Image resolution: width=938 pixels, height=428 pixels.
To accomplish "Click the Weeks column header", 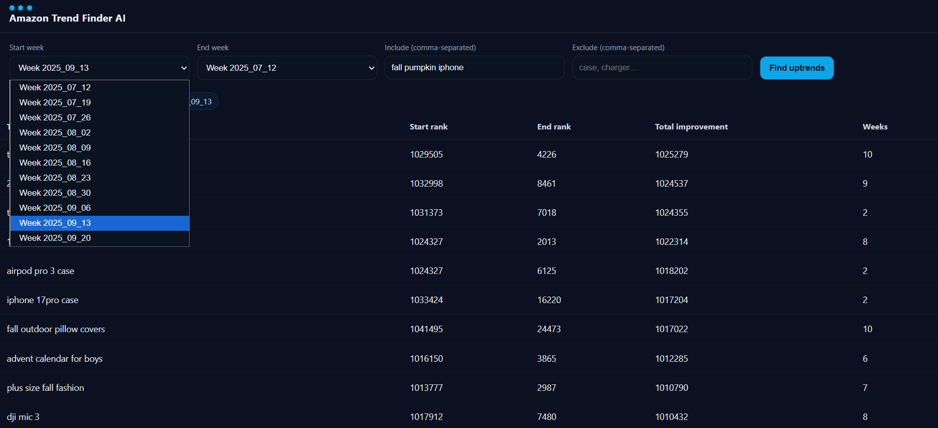I will tap(875, 127).
